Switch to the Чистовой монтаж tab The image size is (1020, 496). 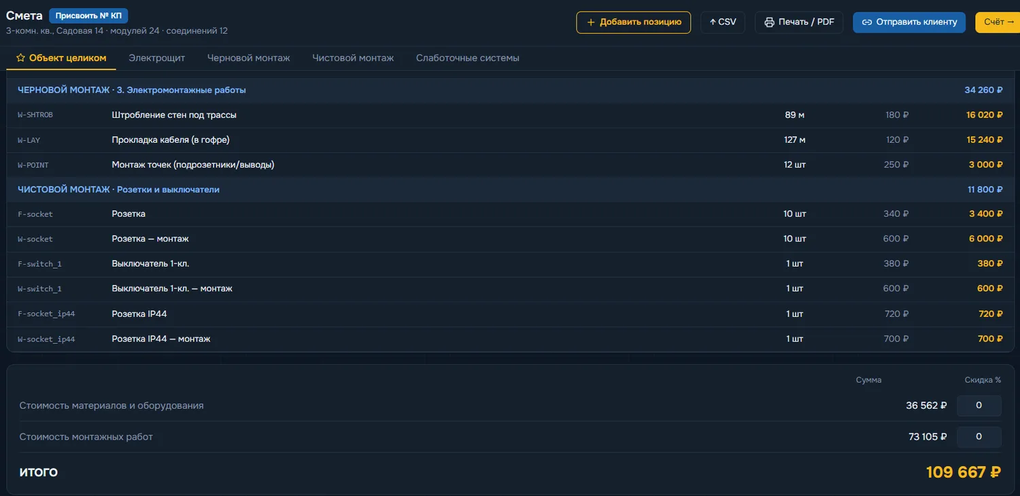353,58
